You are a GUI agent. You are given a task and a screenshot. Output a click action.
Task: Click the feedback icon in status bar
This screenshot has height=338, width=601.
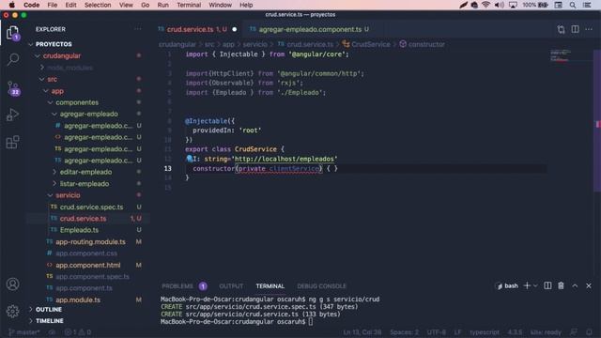(574, 332)
